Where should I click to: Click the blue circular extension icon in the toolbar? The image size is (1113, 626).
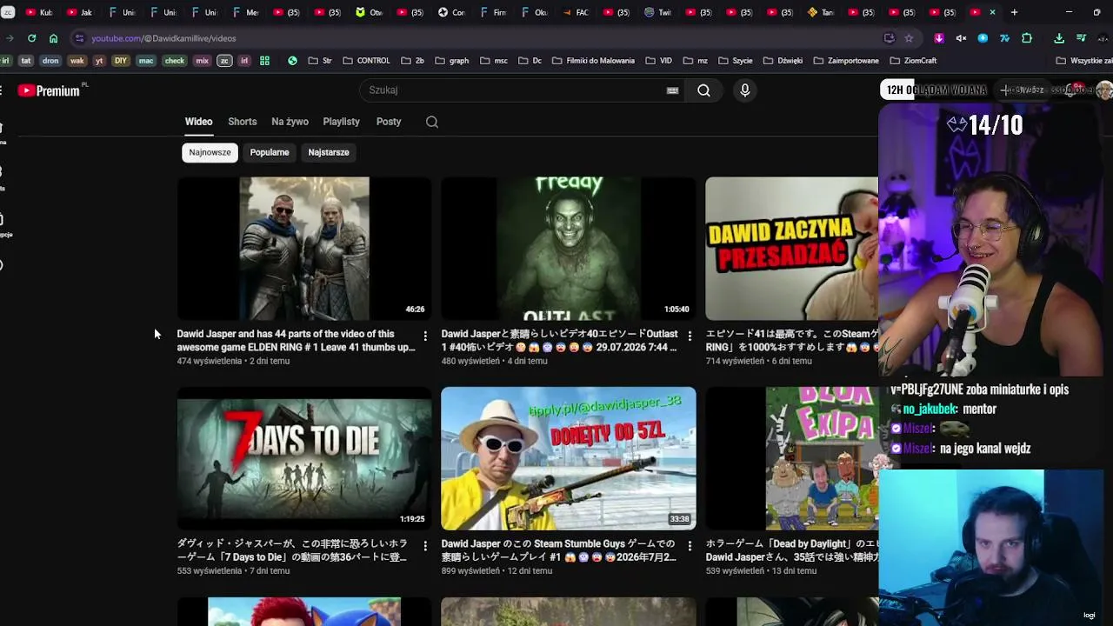coord(983,38)
